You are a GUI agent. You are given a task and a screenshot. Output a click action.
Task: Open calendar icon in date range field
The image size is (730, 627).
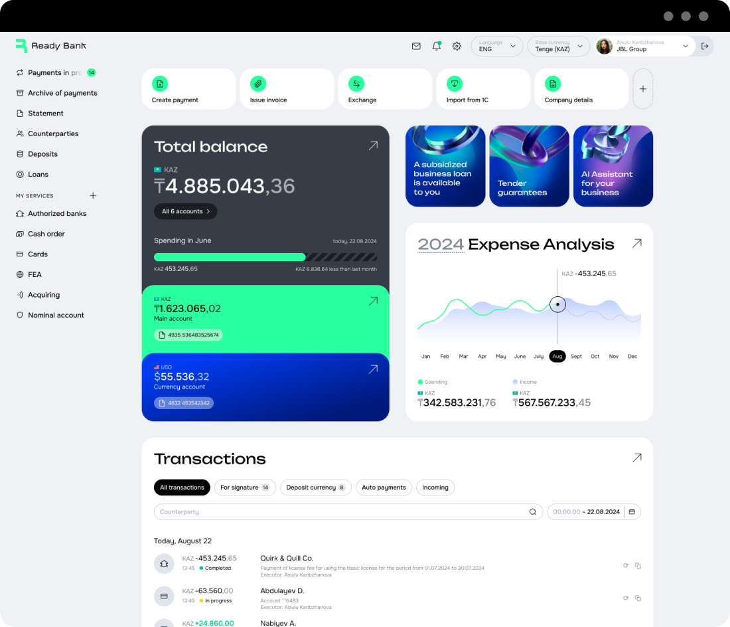632,512
